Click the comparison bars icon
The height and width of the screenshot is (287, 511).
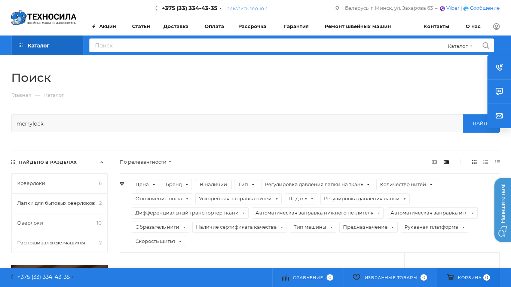(285, 277)
